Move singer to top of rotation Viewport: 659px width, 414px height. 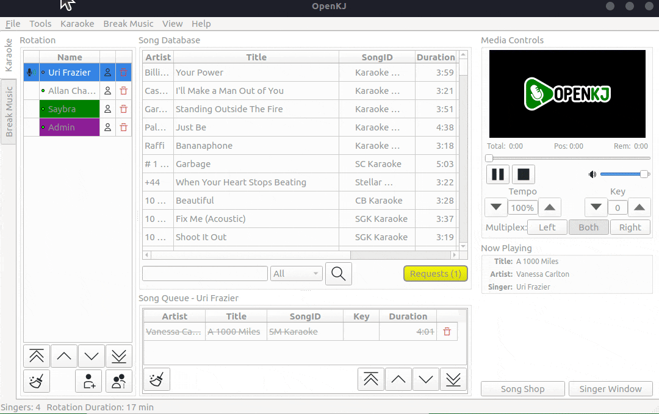[x=36, y=356]
